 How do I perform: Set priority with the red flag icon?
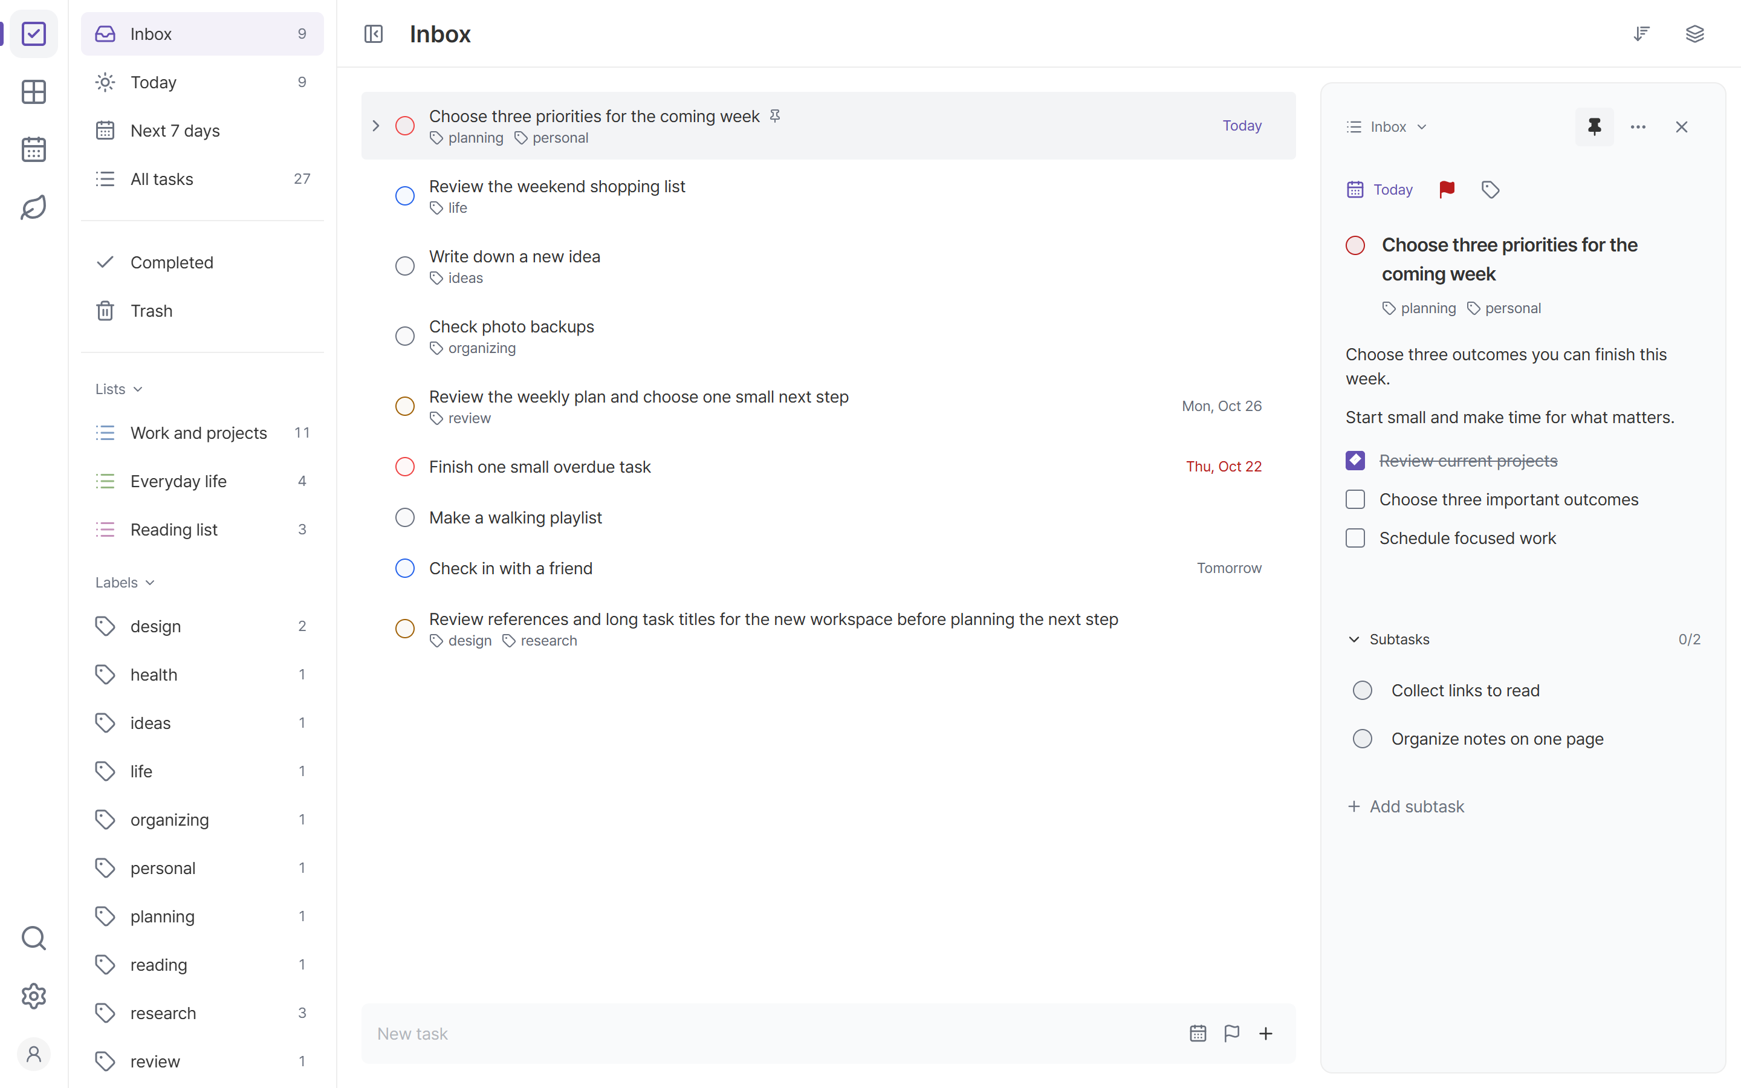1447,189
